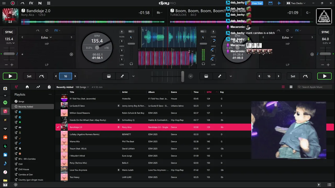335x188 pixels.
Task: Click jump-to-cue arrow on right deck
Action: (305, 76)
